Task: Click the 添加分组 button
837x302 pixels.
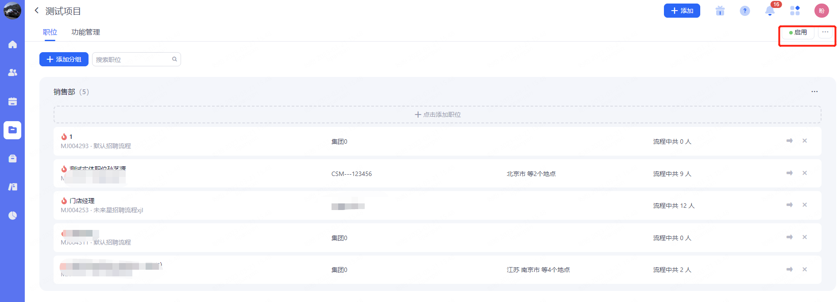Action: pyautogui.click(x=64, y=59)
